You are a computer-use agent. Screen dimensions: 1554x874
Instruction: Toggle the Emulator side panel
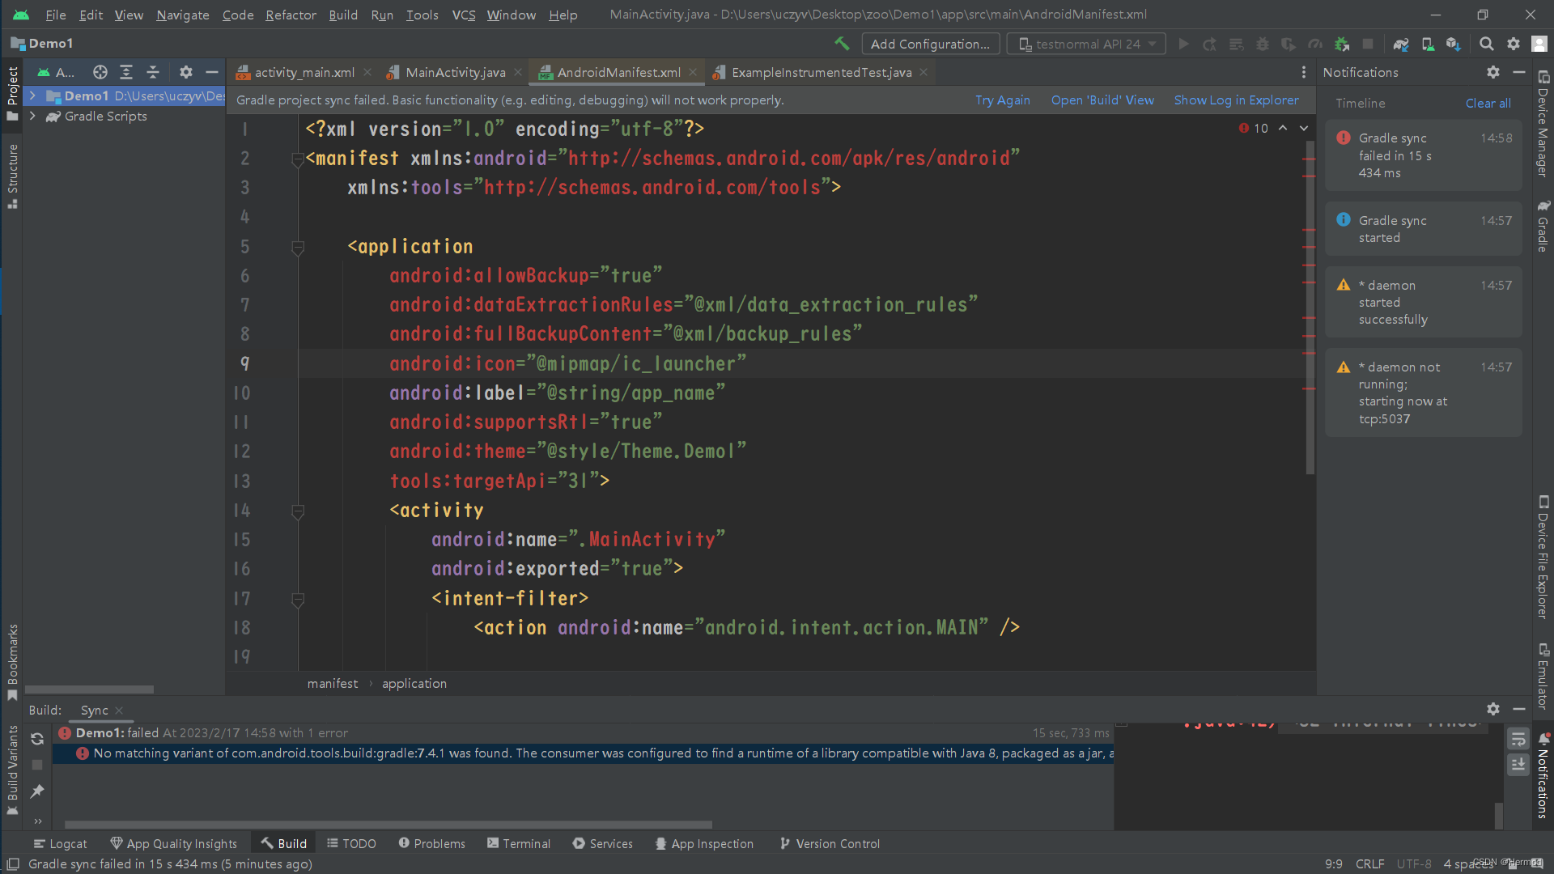tap(1543, 676)
